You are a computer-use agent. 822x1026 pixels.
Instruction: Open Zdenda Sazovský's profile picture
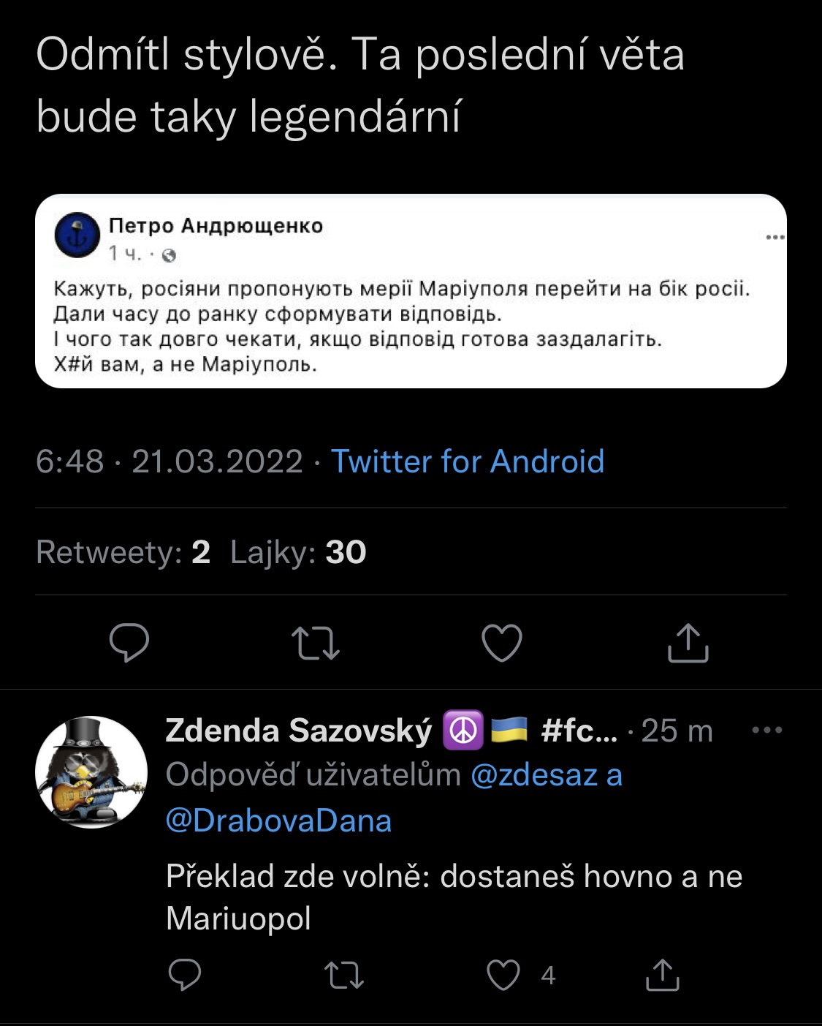click(x=91, y=772)
